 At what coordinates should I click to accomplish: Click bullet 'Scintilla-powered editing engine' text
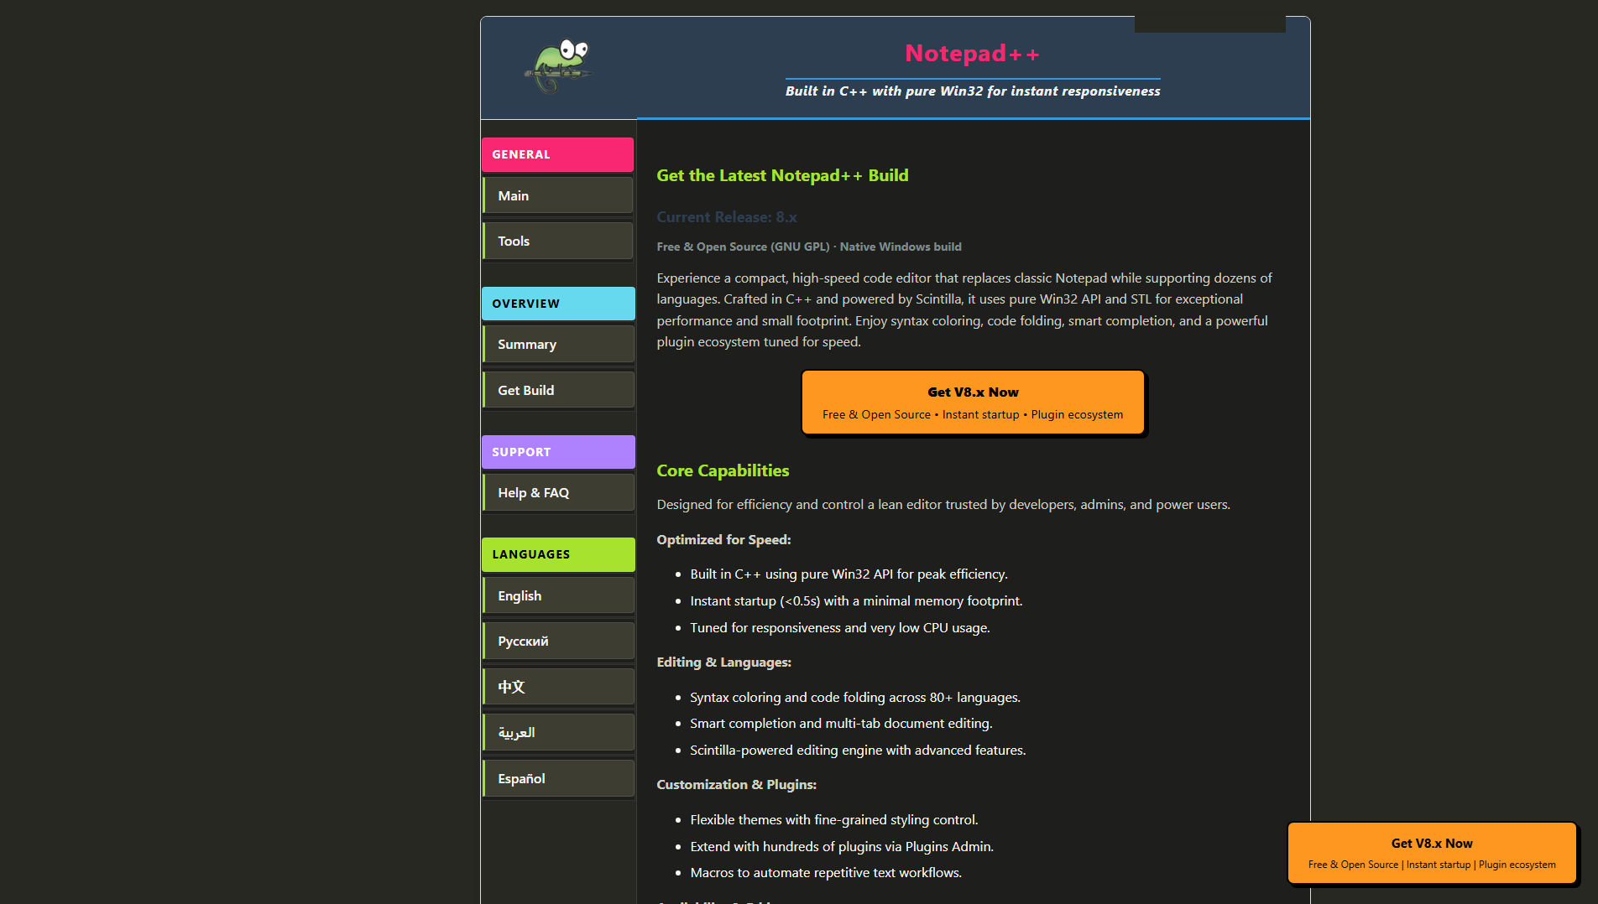tap(858, 750)
